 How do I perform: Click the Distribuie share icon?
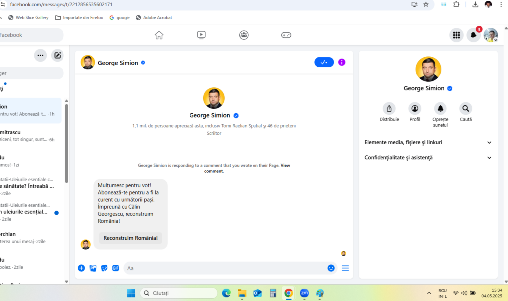pos(389,109)
